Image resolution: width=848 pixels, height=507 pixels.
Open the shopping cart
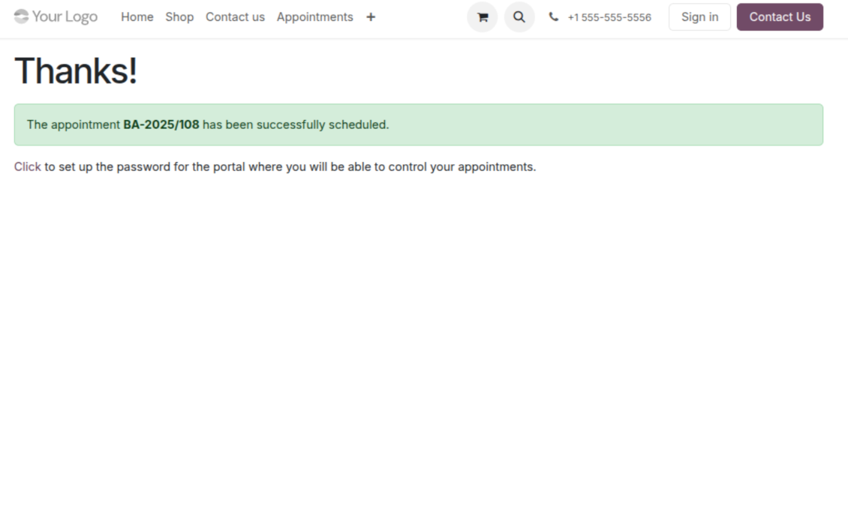pyautogui.click(x=482, y=17)
